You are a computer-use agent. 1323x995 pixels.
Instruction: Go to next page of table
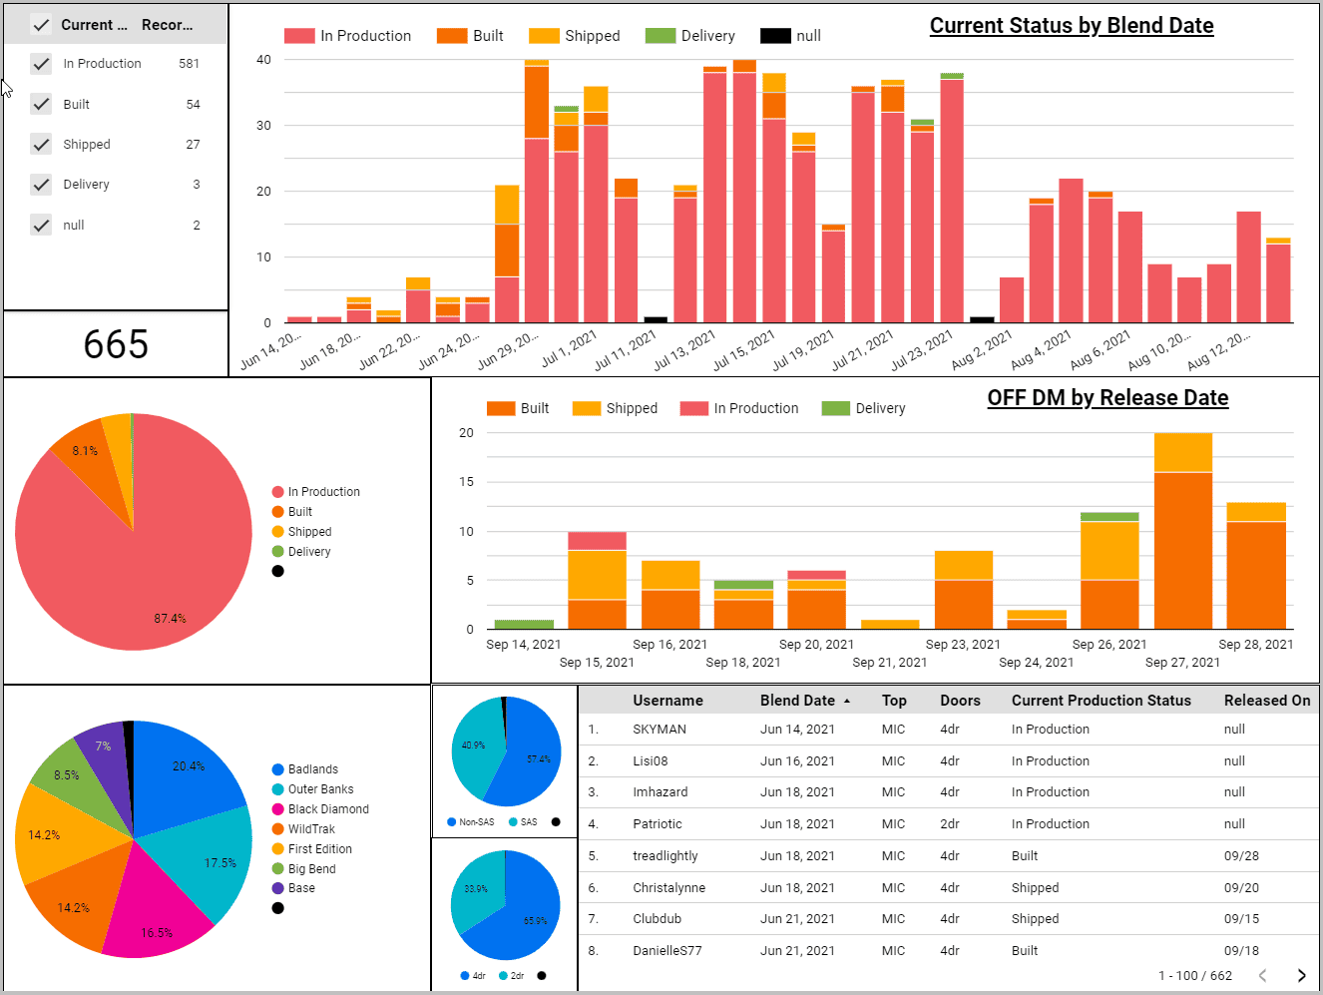pyautogui.click(x=1301, y=975)
